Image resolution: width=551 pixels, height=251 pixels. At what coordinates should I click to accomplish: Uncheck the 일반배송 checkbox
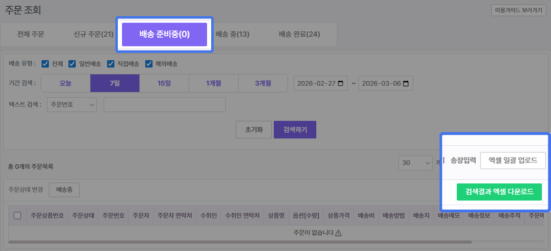pos(72,64)
